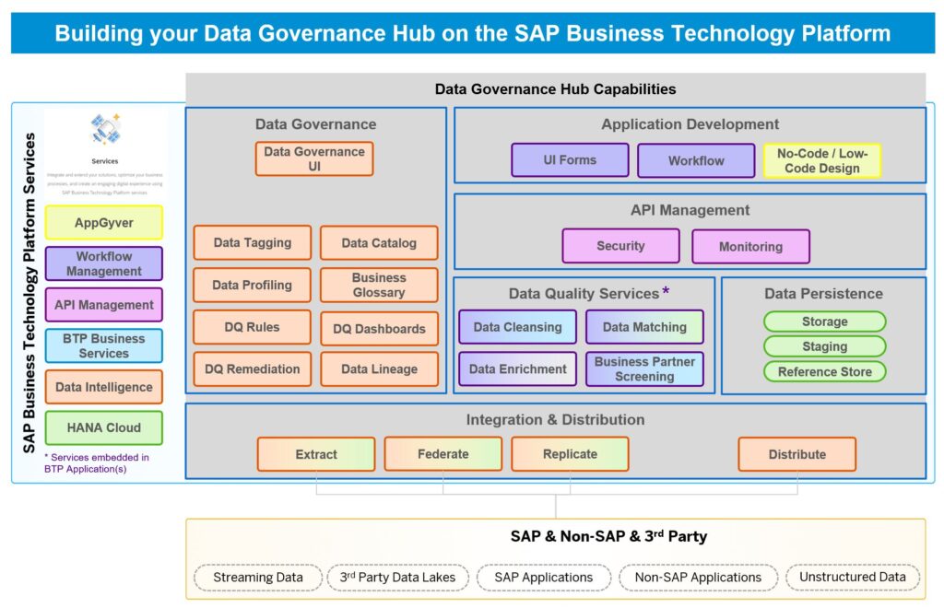Click the Data Persistence heading
This screenshot has height=608, width=944.
(x=823, y=294)
